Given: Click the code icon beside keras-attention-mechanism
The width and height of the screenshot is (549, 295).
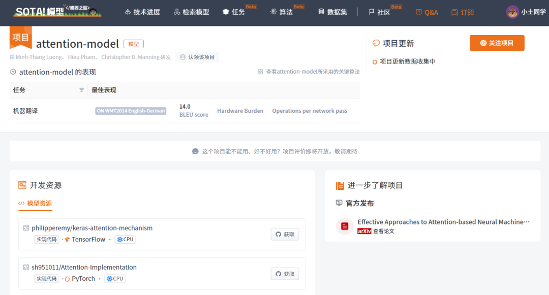Looking at the screenshot, I should 26,228.
